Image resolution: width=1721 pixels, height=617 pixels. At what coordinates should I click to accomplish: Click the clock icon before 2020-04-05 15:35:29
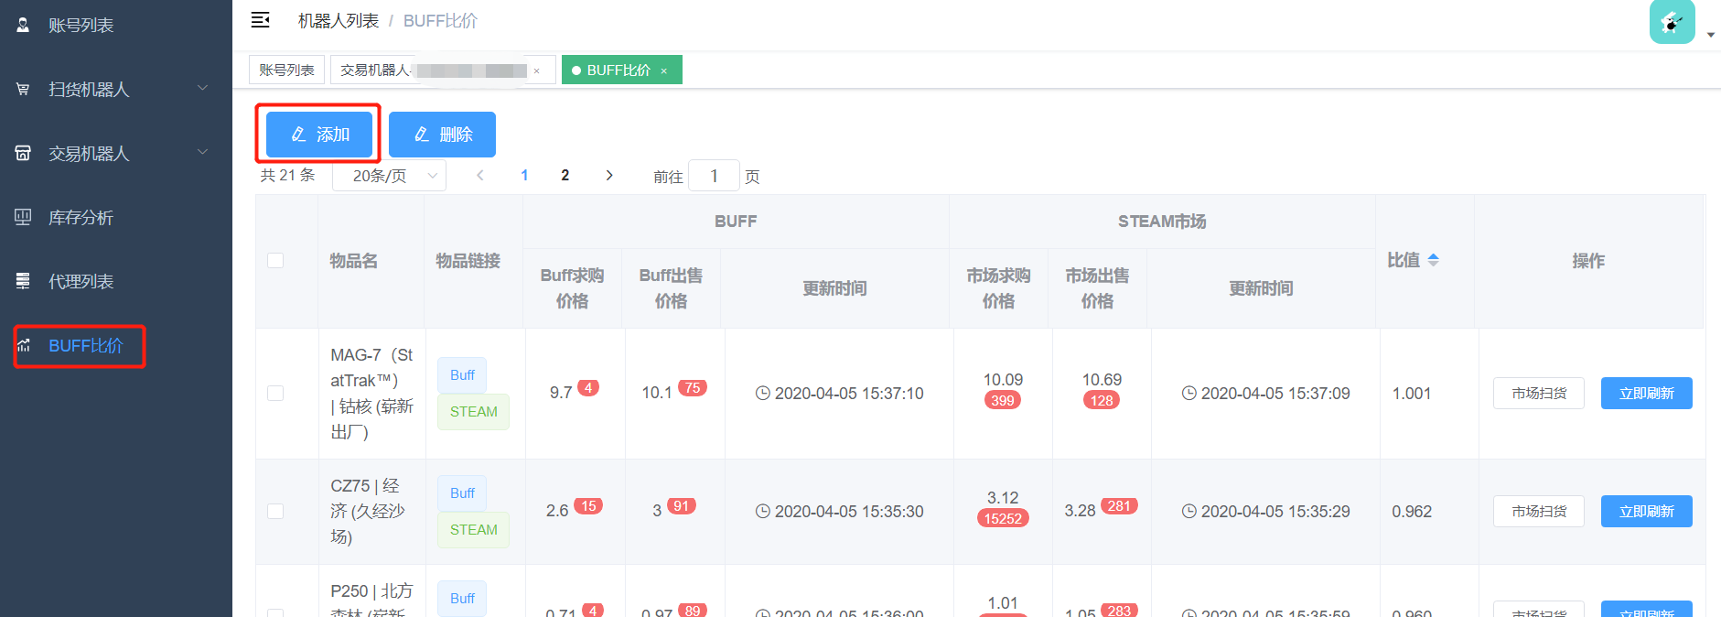[1189, 511]
